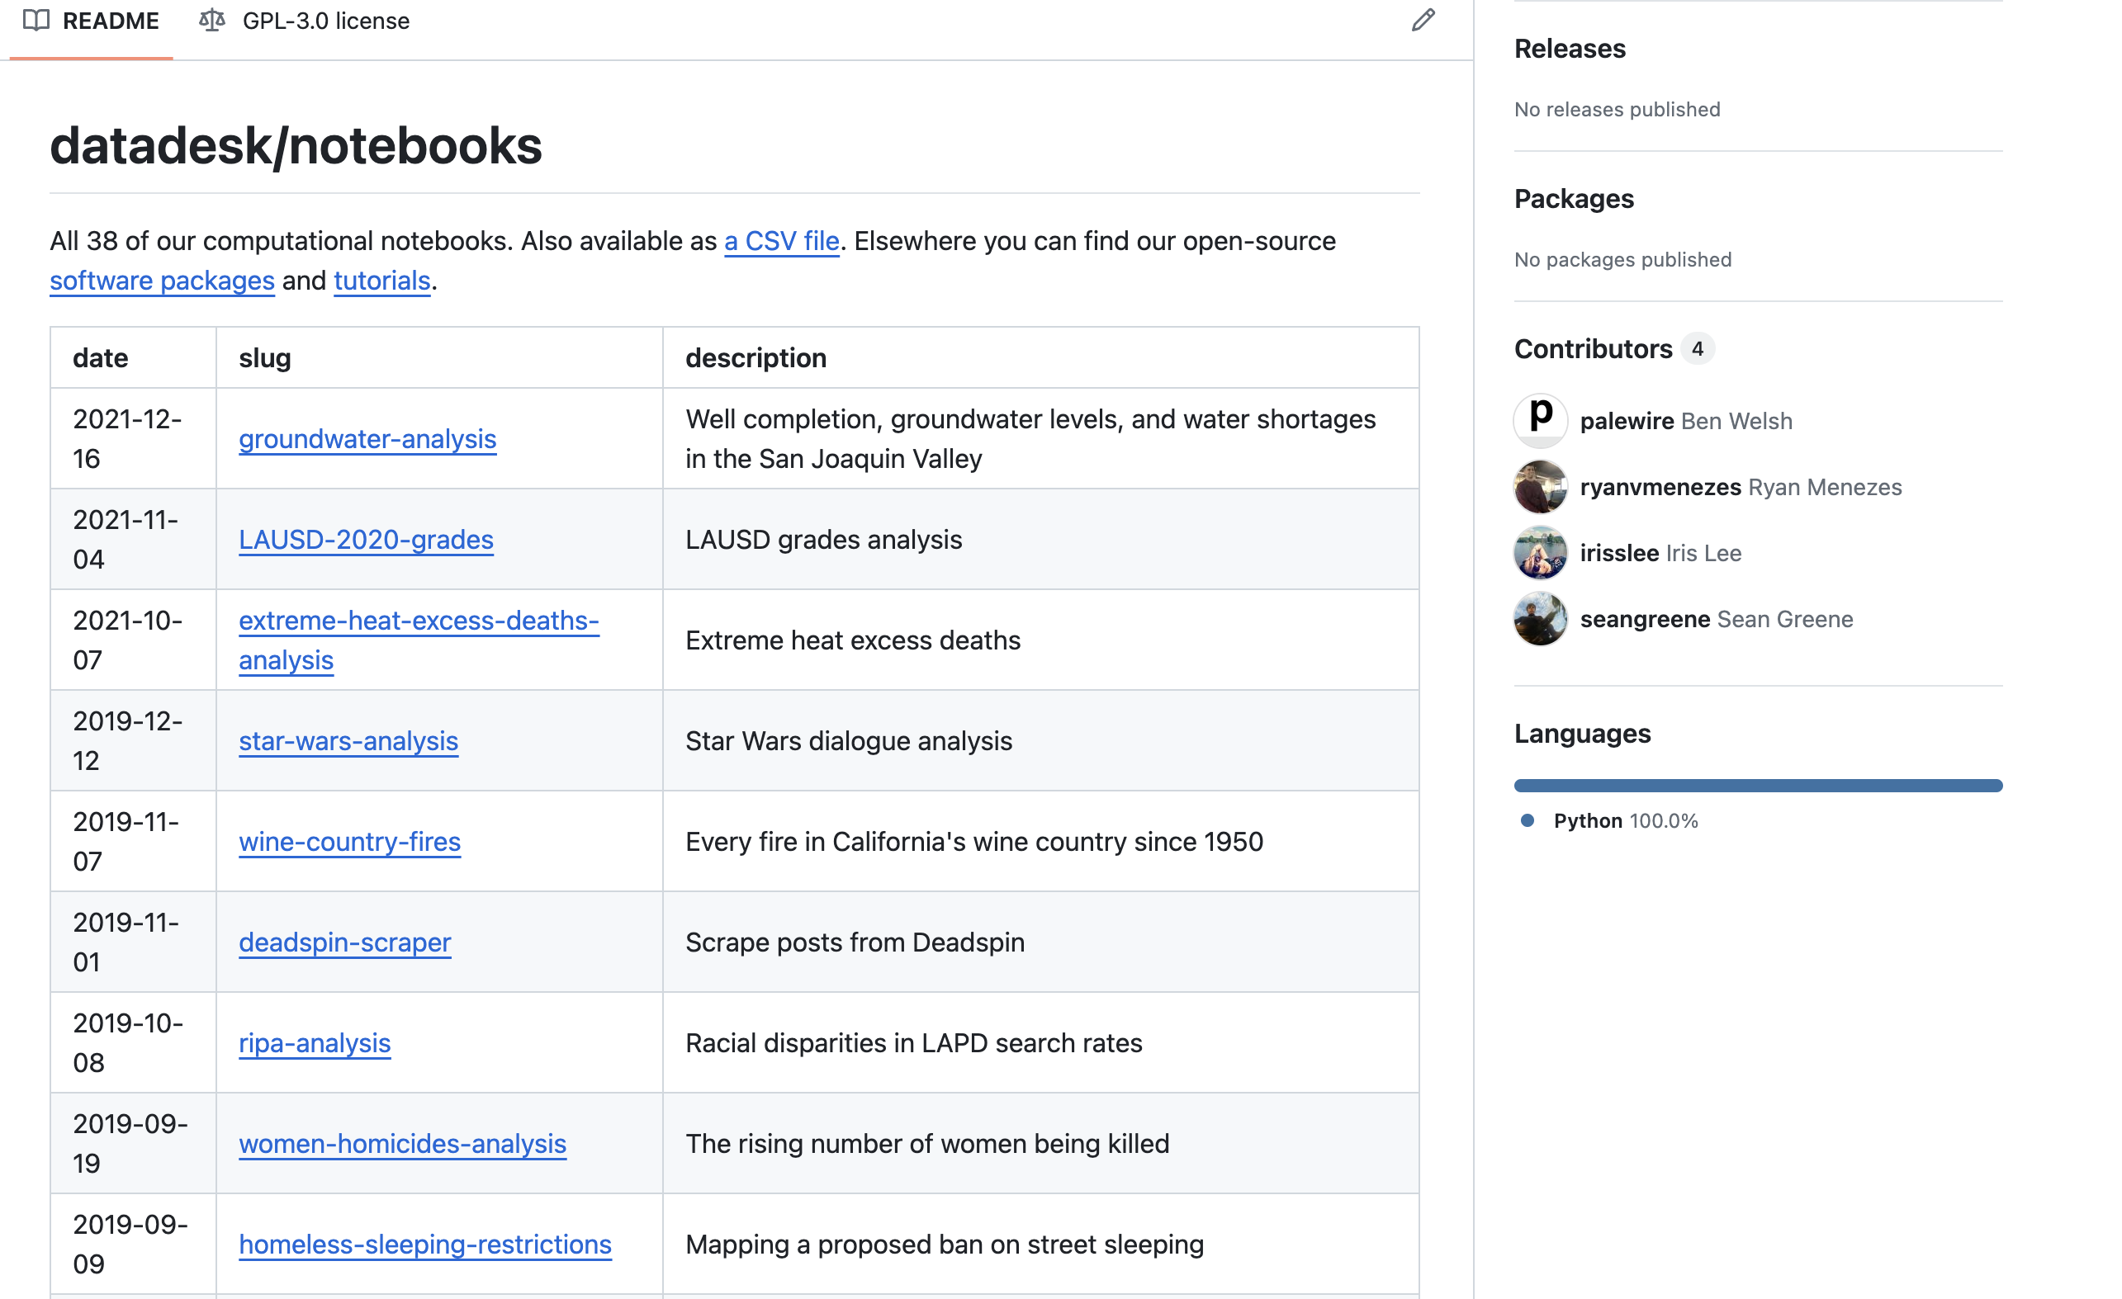
Task: Open the tutorials link
Action: pos(381,281)
